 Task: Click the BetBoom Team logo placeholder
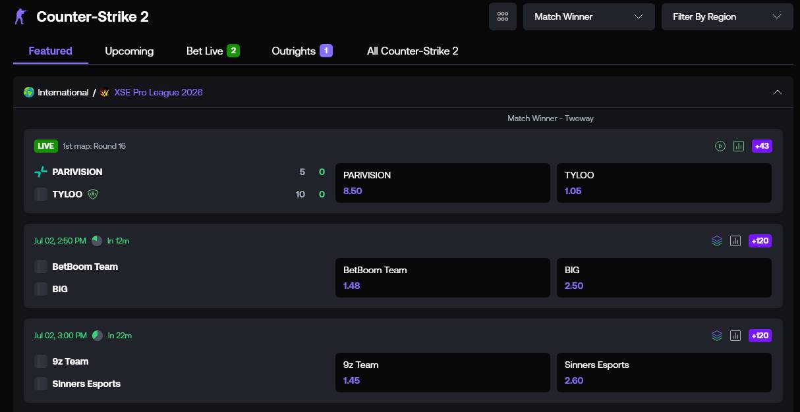click(x=41, y=267)
